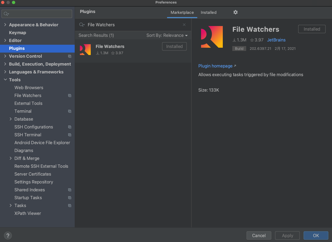Click the Build tag label
The width and height of the screenshot is (332, 242).
coord(239,49)
